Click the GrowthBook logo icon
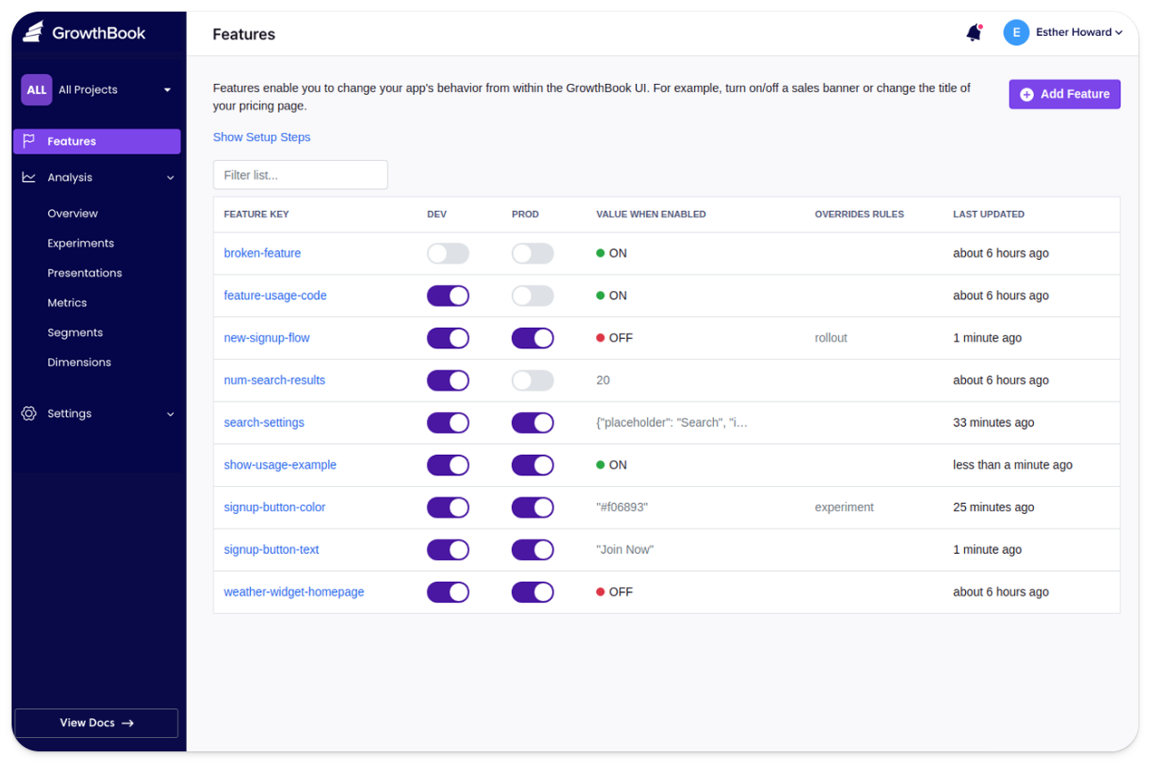Screen dimensions: 1150x763 tap(32, 31)
